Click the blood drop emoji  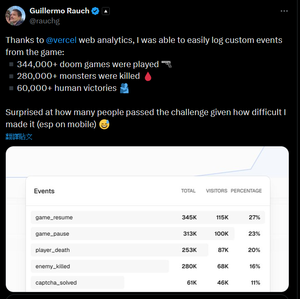148,76
